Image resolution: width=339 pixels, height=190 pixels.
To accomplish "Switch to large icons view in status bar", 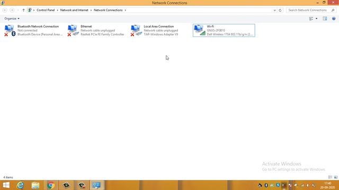I will pos(336,177).
